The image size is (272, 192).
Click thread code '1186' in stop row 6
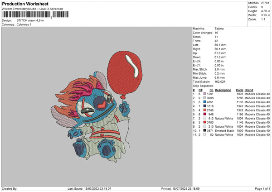240,114
